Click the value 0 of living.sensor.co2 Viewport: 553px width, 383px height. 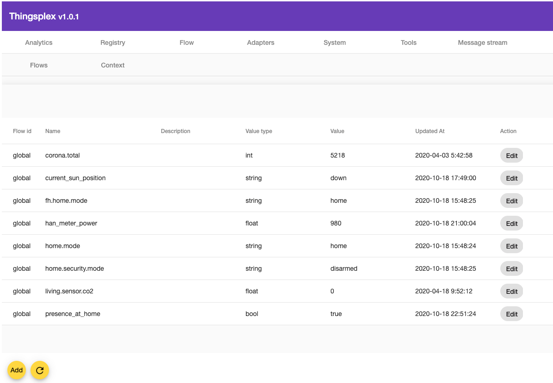click(x=332, y=291)
